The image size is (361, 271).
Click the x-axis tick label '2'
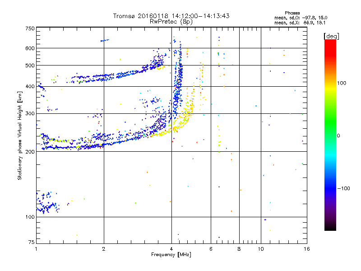[x=104, y=249]
